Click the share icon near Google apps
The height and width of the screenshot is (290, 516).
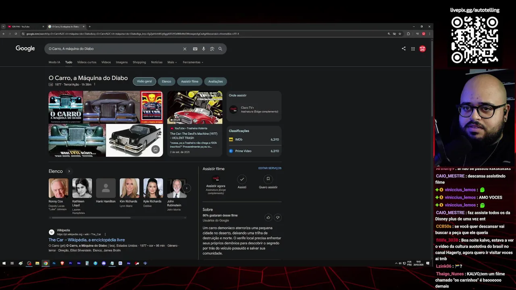coord(404,49)
